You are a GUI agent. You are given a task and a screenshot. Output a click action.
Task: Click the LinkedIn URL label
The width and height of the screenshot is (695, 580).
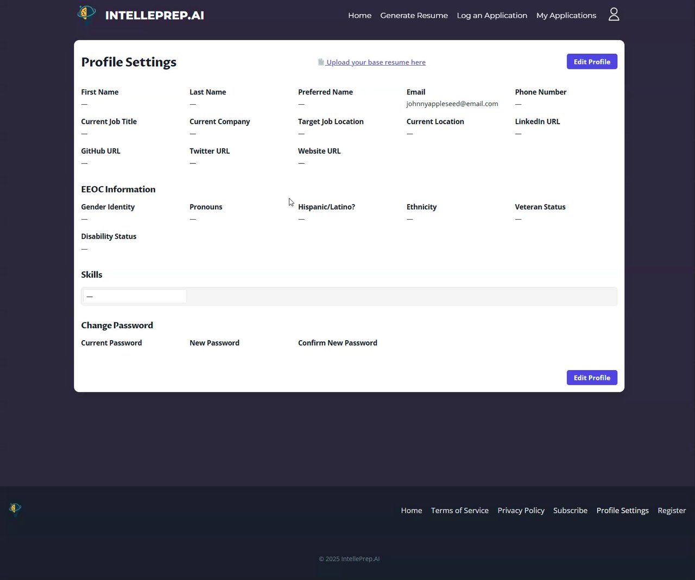click(538, 122)
